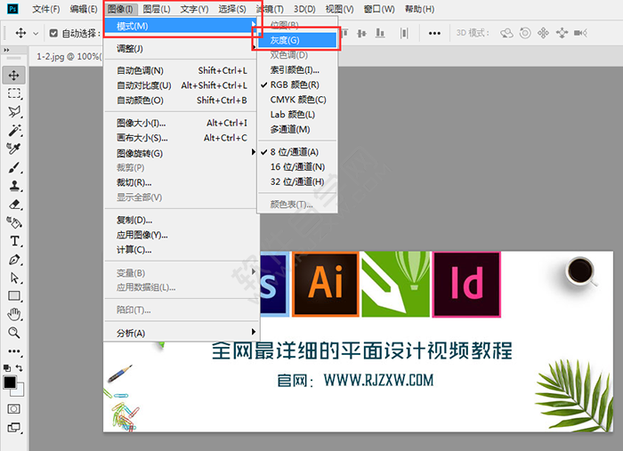Select the Hand tool
623x451 pixels.
14,314
